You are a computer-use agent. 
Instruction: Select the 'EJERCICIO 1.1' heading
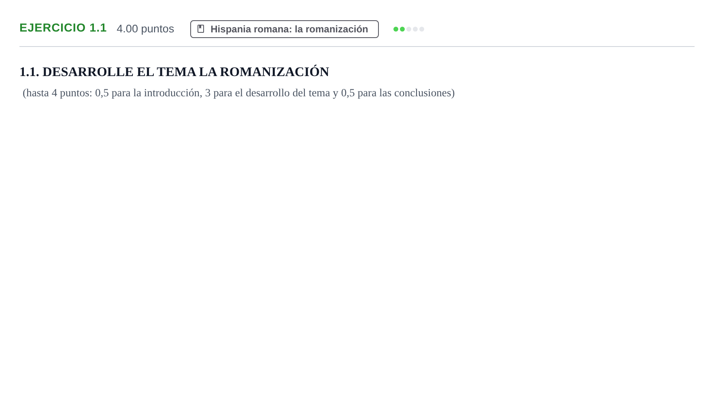[x=63, y=28]
